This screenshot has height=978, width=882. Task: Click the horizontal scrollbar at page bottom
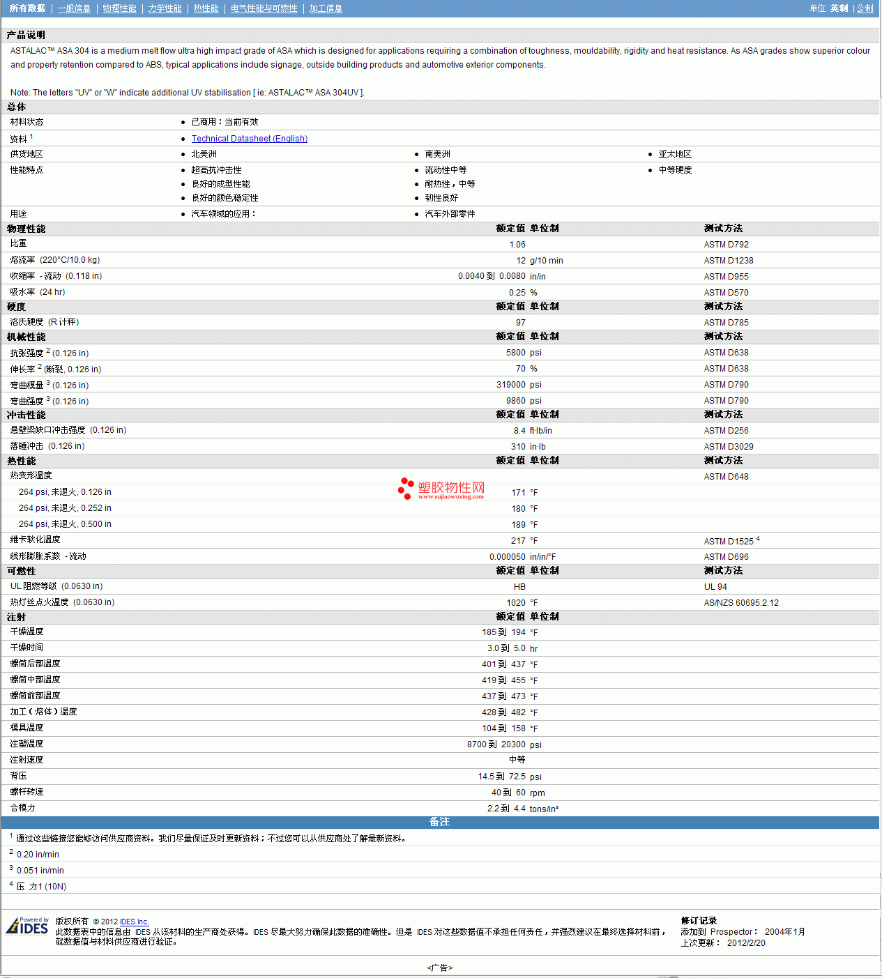click(x=440, y=976)
